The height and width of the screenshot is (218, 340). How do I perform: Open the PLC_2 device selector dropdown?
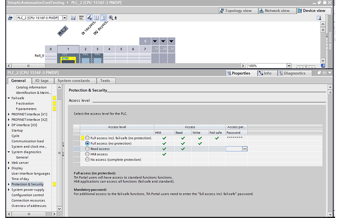pyautogui.click(x=65, y=18)
